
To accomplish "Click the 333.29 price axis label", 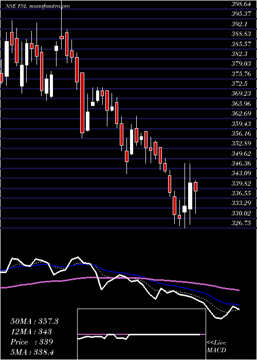I will tap(241, 204).
